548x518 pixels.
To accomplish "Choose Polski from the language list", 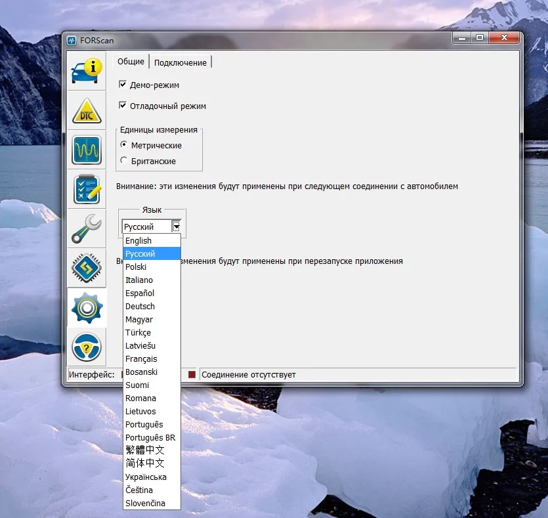I will 152,267.
